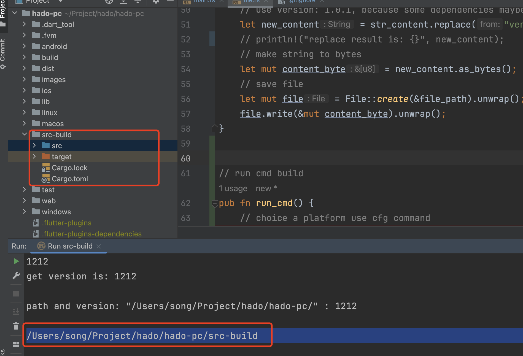Expand all nodes in Project tree
This screenshot has width=523, height=356.
(x=123, y=2)
